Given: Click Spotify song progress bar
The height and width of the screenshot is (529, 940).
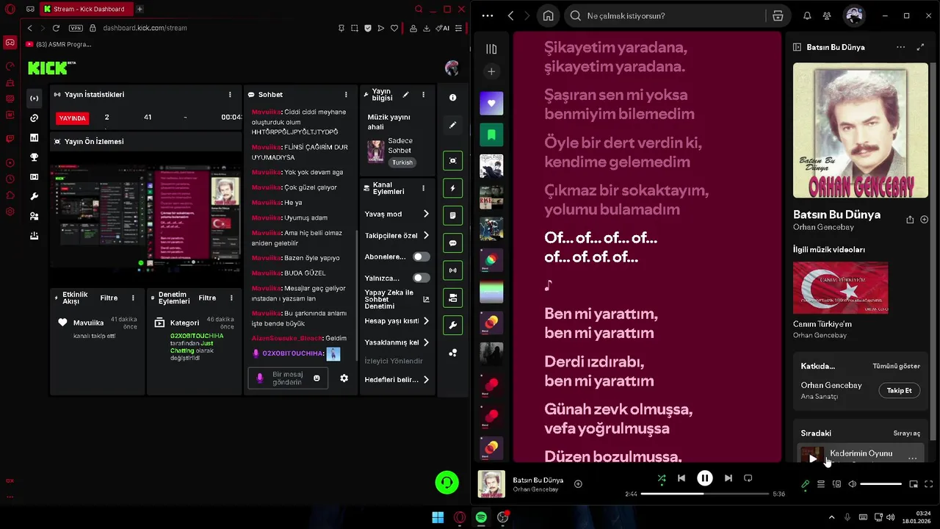Looking at the screenshot, I should pyautogui.click(x=704, y=494).
